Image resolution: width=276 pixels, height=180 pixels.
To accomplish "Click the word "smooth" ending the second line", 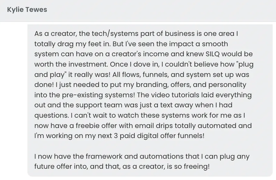I will [x=215, y=44].
